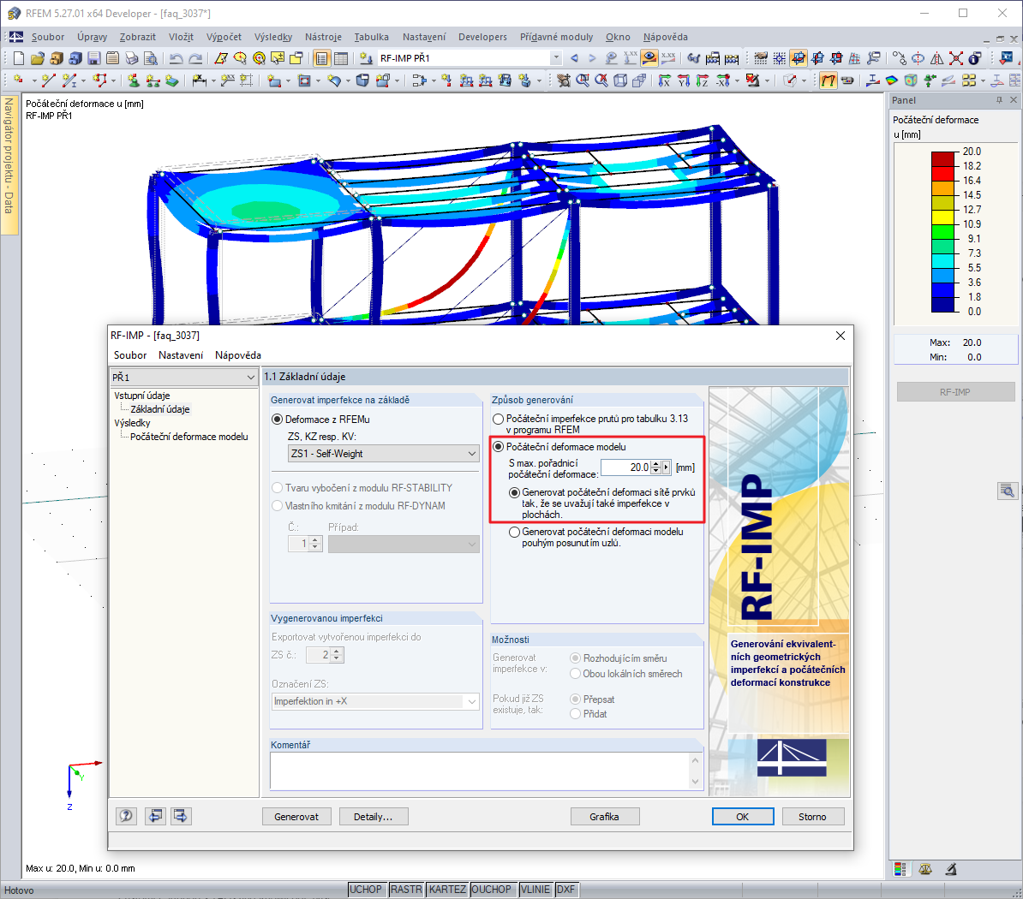Click the printer icon in the toolbar
This screenshot has width=1023, height=899.
click(132, 59)
